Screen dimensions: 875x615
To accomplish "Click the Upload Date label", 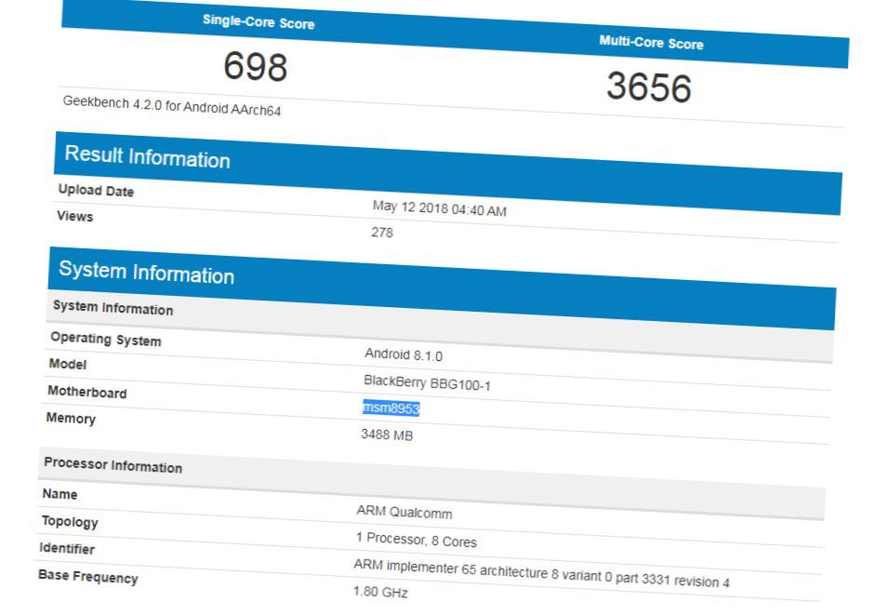I will coord(96,191).
